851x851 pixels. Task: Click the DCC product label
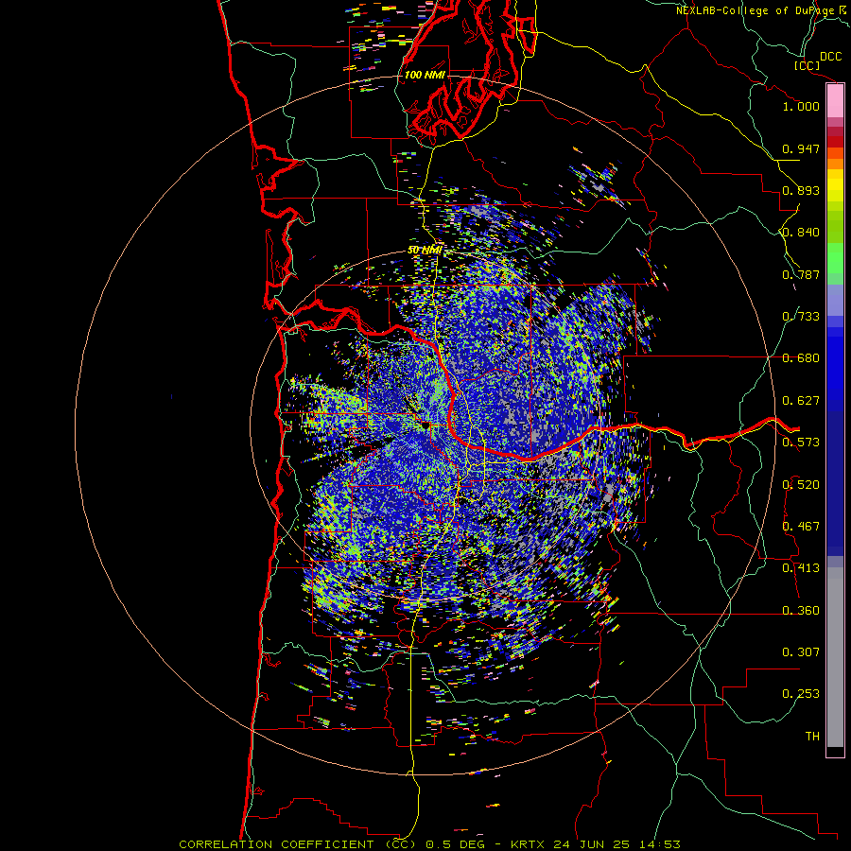(x=830, y=57)
